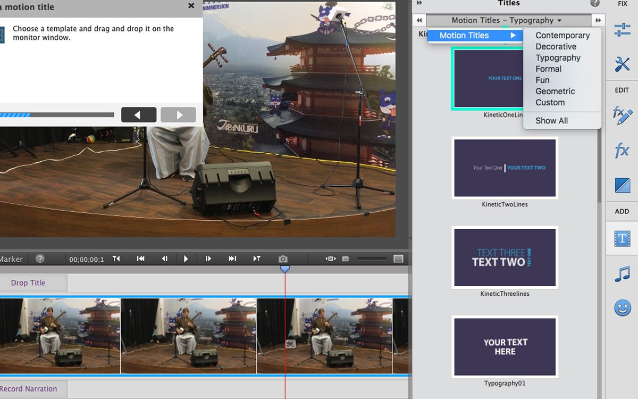Choose Decorative from the Motion Titles submenu
Screen dimensions: 638x399
(x=557, y=46)
